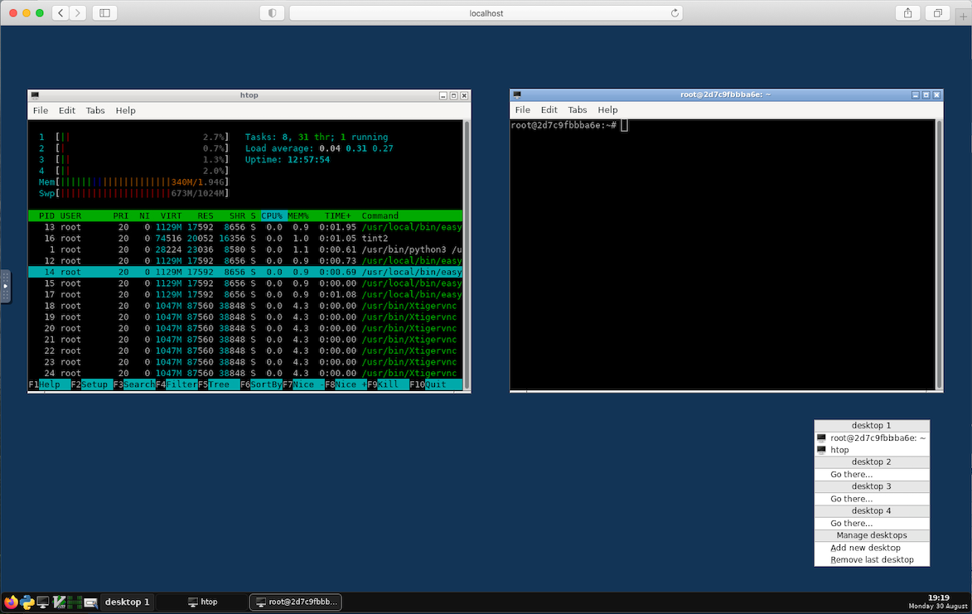Sort htop by the CPU% column header
The width and height of the screenshot is (972, 614).
pos(272,215)
